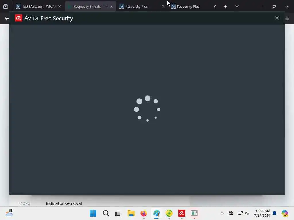Open the green plus-circle app in taskbar
This screenshot has height=220, width=294.
point(169,213)
